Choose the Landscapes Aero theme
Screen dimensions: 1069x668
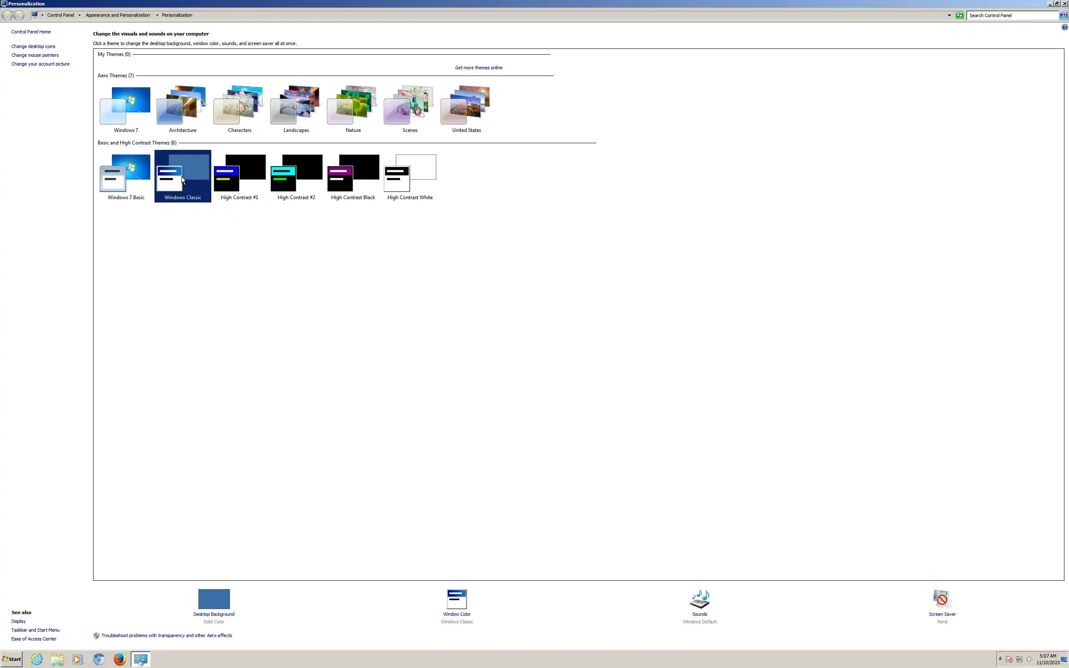296,109
